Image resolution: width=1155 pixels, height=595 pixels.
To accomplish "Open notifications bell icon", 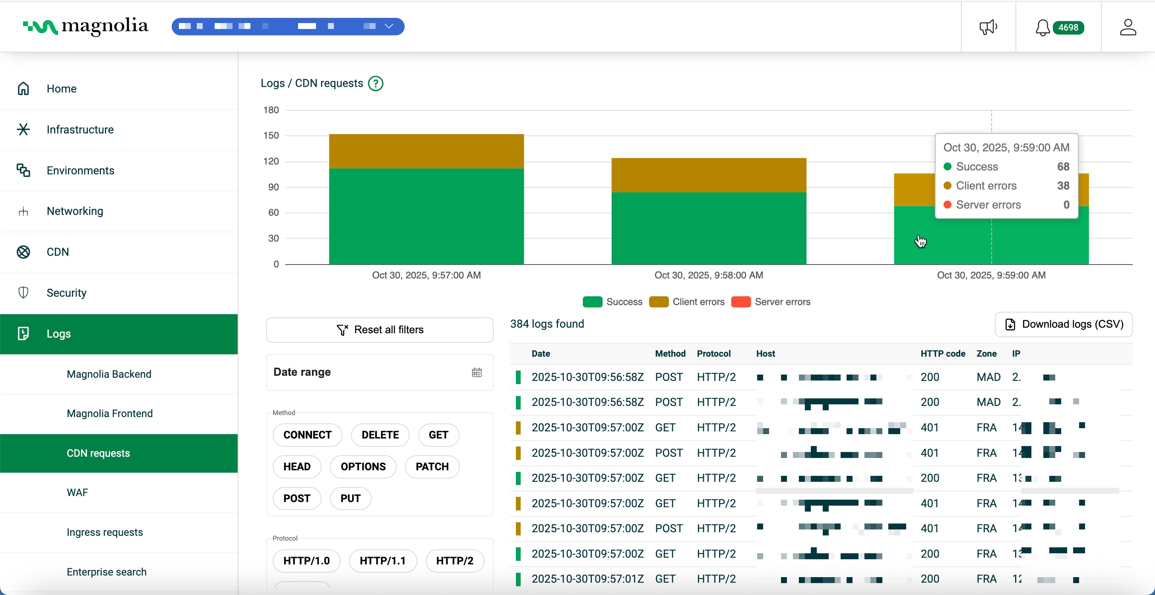I will tap(1042, 28).
